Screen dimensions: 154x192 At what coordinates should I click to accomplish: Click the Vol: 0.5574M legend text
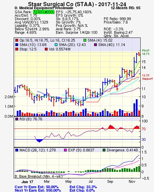pos(60,49)
